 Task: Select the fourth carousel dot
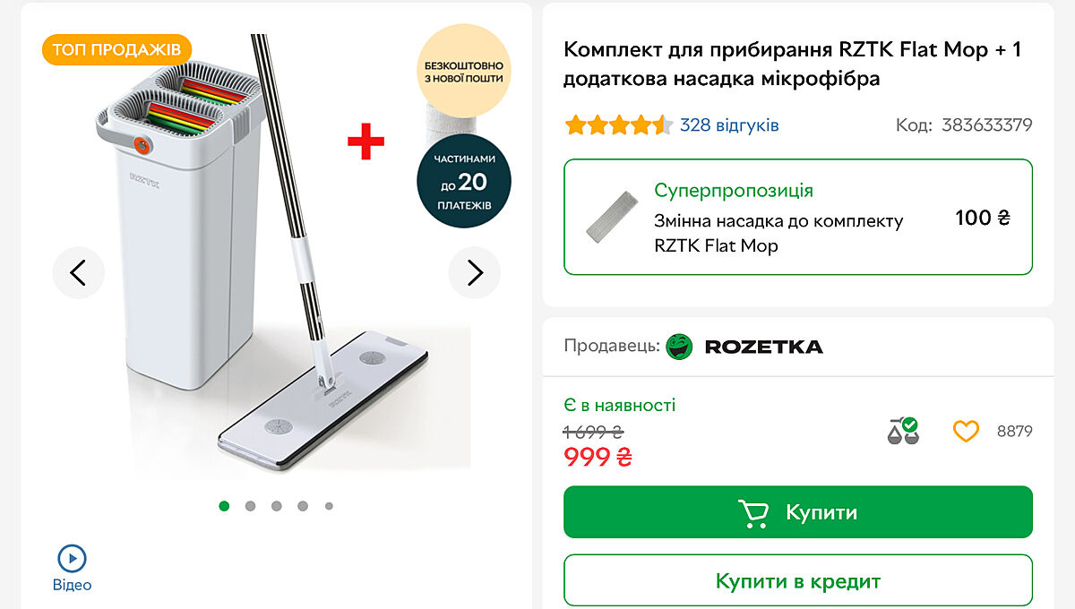[303, 506]
